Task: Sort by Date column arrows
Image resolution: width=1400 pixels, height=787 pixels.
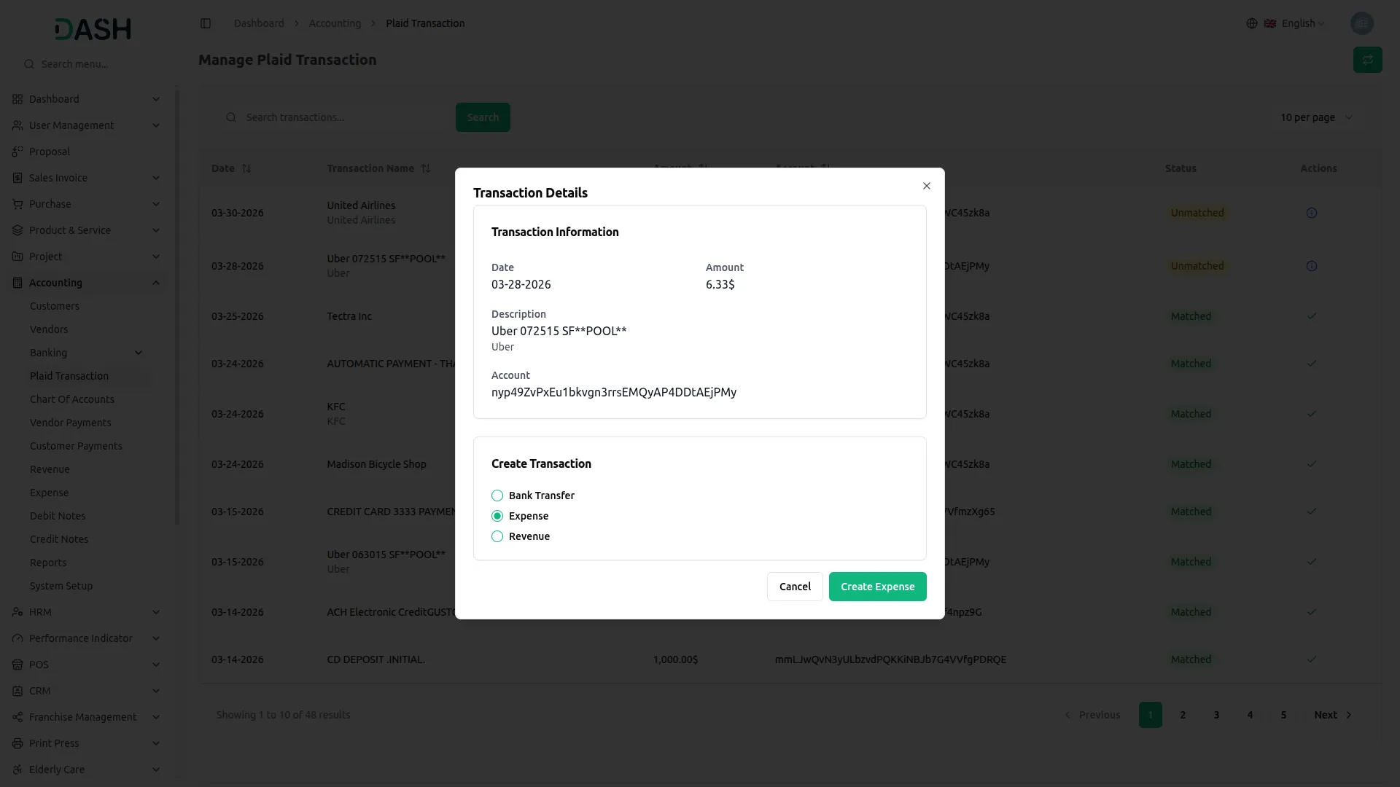Action: point(246,168)
